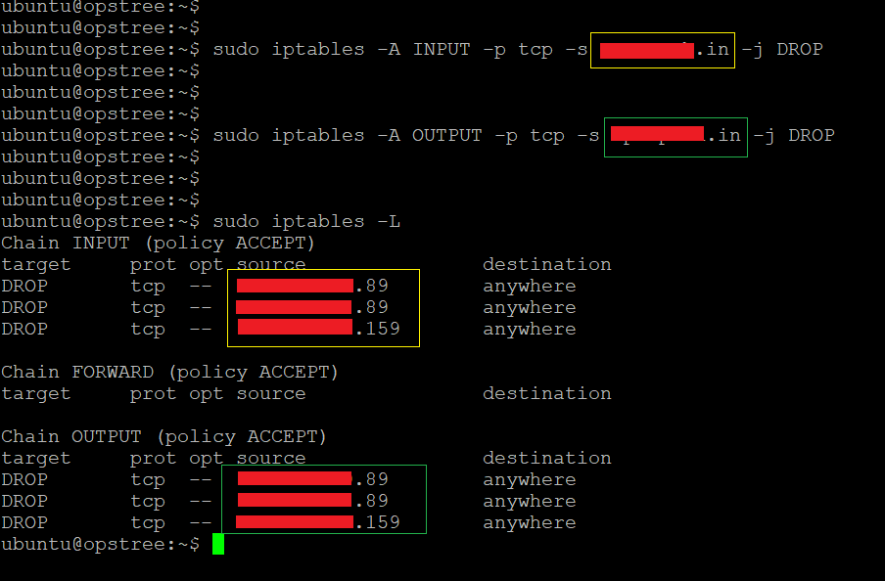Click 'target' header under Chain FORWARD

[36, 393]
